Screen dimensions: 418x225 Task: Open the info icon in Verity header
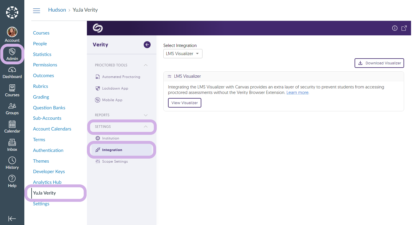[x=395, y=28]
